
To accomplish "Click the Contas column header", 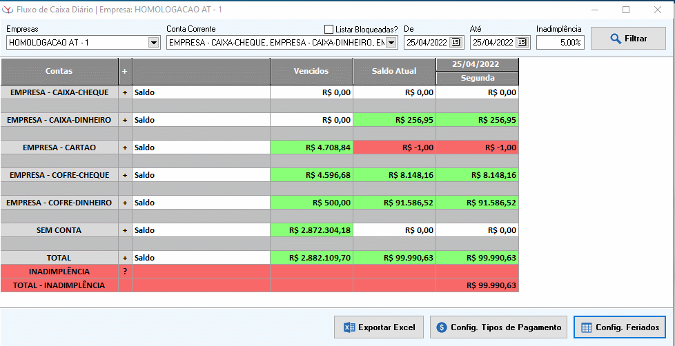I will tap(59, 72).
